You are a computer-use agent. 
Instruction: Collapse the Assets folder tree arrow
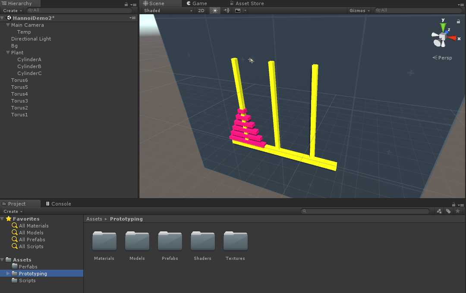point(3,260)
